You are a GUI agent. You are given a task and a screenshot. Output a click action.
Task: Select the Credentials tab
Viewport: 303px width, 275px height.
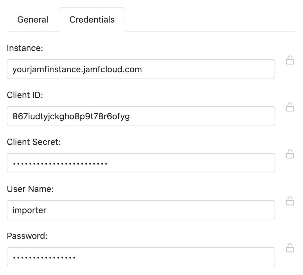coord(92,19)
